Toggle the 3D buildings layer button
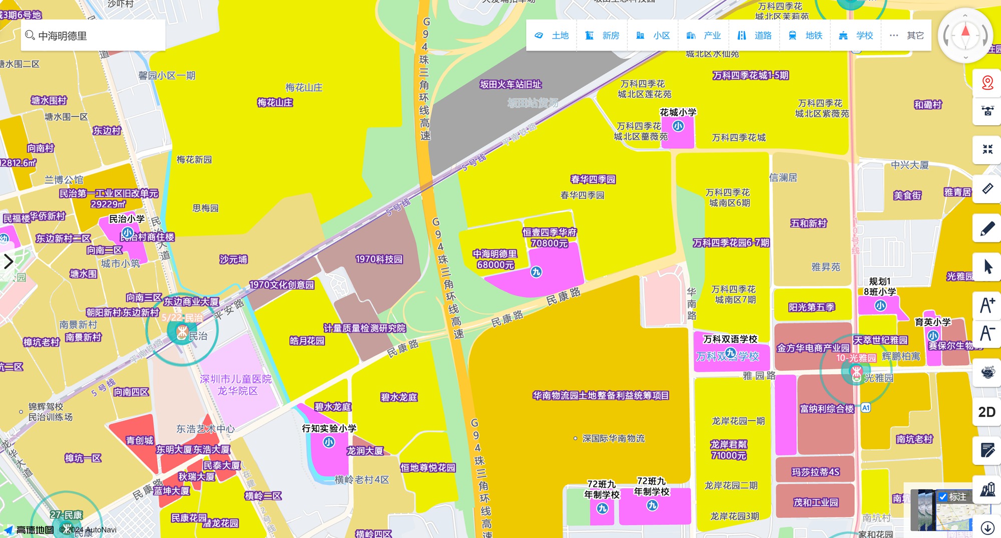Image resolution: width=1001 pixels, height=538 pixels. [x=987, y=489]
